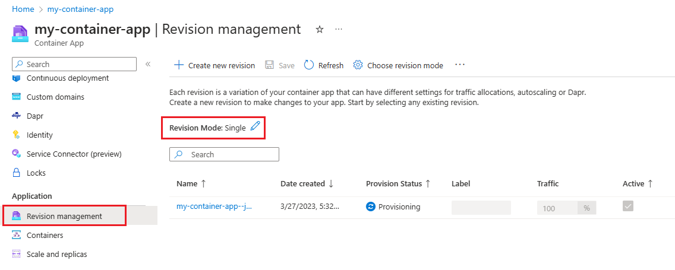
Task: Sort revision list by Active column
Action: (x=638, y=184)
